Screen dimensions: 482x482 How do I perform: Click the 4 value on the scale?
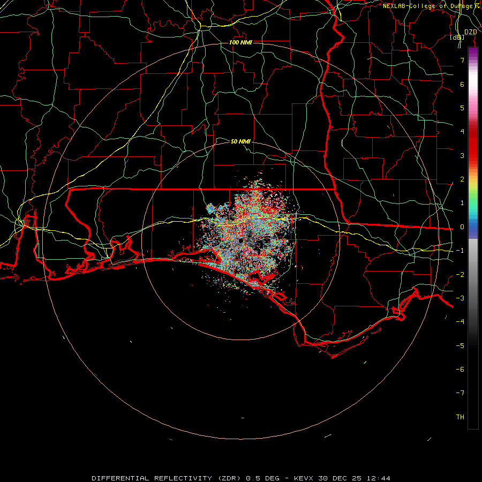click(x=462, y=132)
